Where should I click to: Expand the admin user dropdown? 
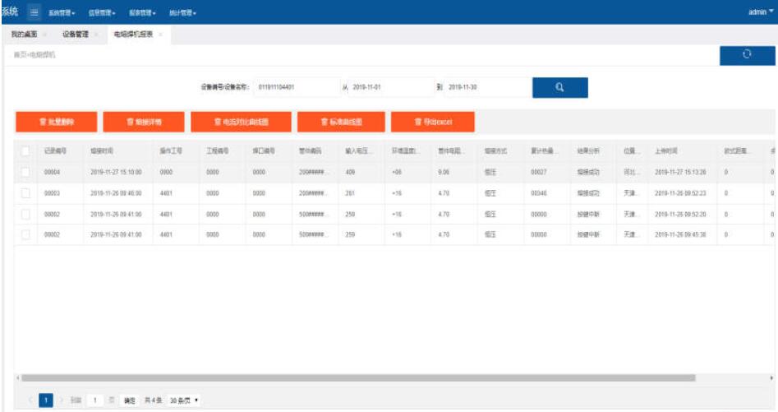[761, 12]
